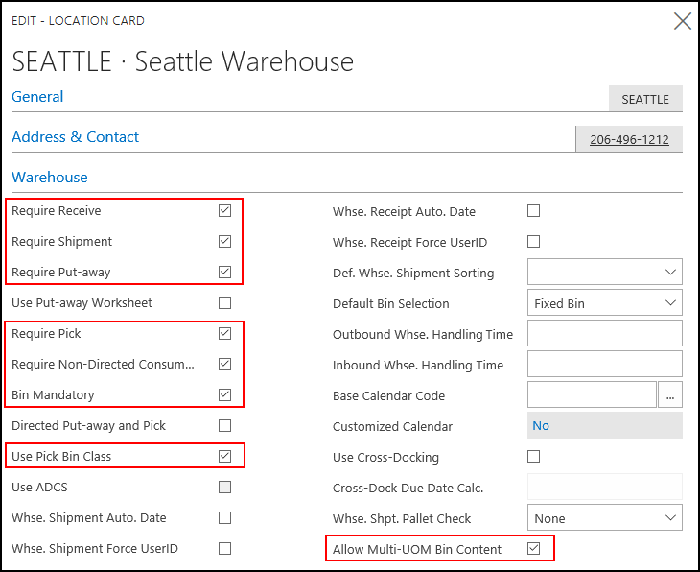This screenshot has height=572, width=700.
Task: Click the 206-496-1212 phone number link
Action: [629, 139]
